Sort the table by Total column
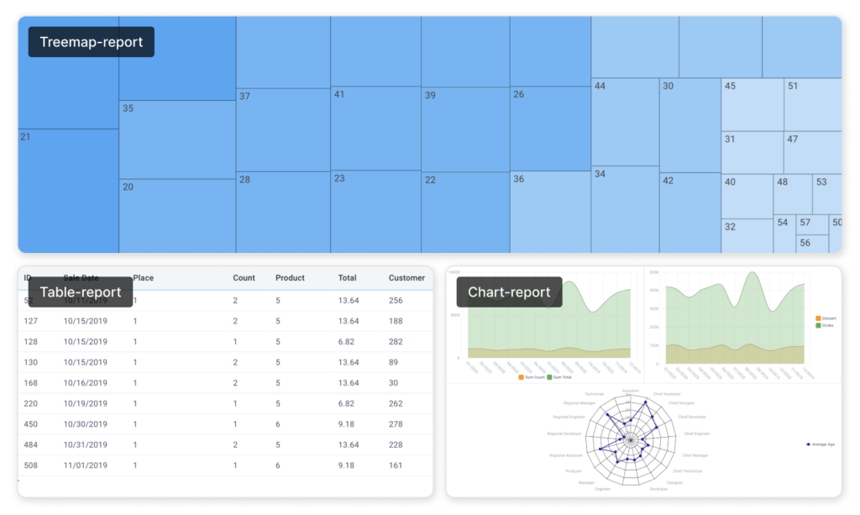Viewport: 860px width, 515px height. [x=348, y=277]
